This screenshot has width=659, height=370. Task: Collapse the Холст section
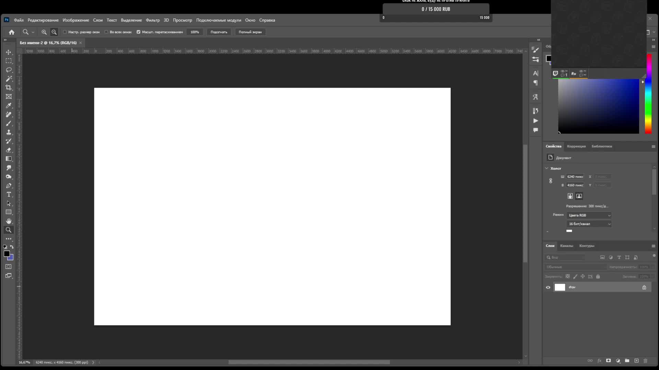(x=547, y=168)
